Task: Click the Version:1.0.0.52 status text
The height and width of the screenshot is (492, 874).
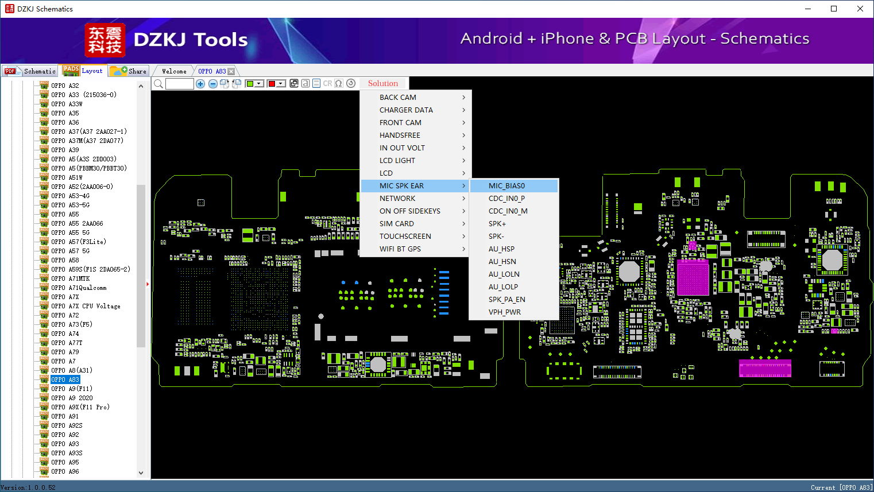Action: tap(28, 487)
